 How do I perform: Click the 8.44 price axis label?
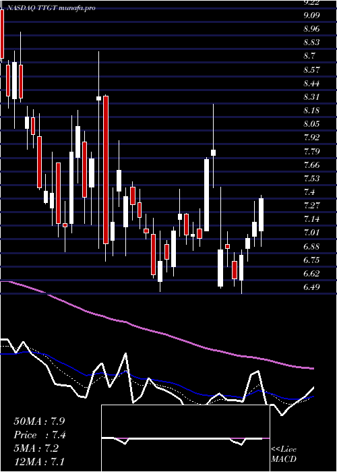pyautogui.click(x=311, y=84)
